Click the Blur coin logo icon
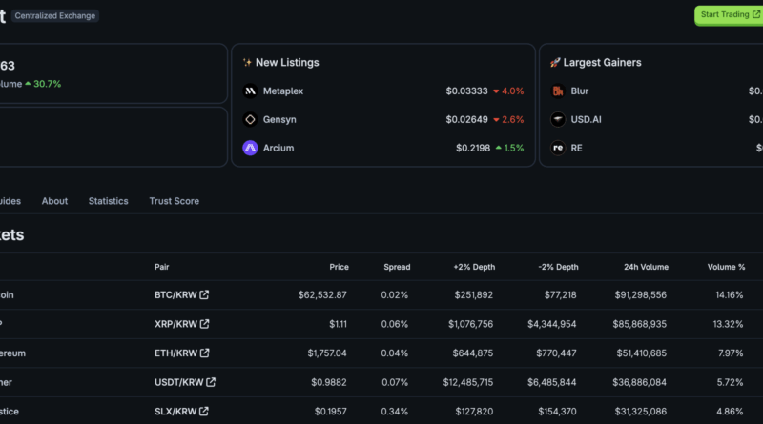Screen dimensions: 763x424 [x=558, y=91]
